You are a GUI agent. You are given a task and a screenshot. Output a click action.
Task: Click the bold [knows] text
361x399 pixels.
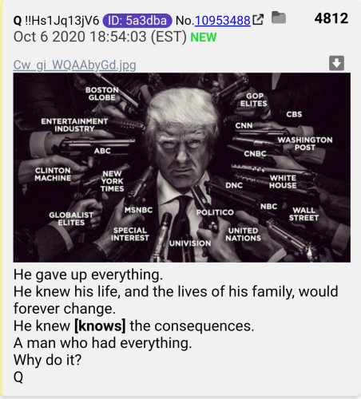tap(100, 326)
